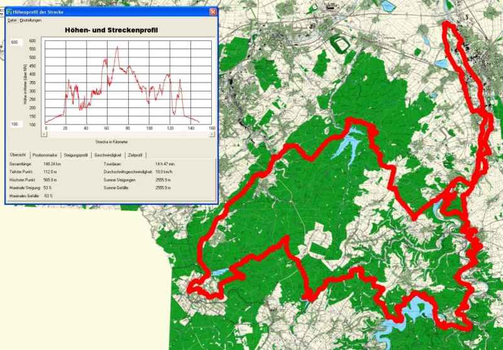Viewport: 503px width, 350px height.
Task: Open the Datei menu
Action: pos(11,20)
